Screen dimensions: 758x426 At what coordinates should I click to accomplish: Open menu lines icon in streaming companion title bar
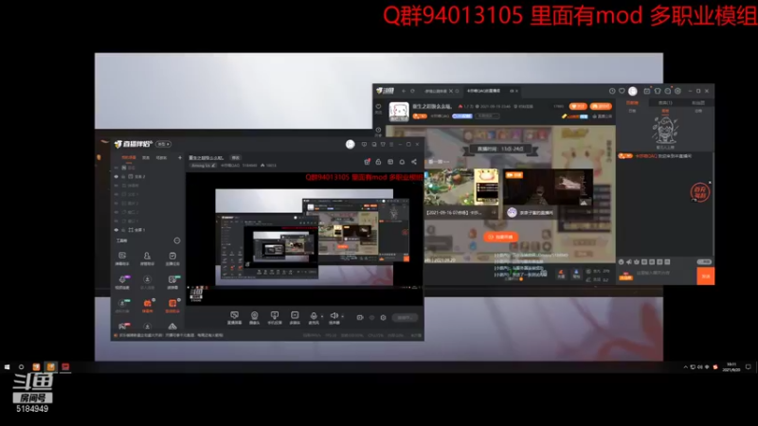pos(391,145)
